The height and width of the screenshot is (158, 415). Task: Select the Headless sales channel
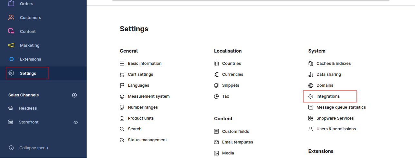coord(28,108)
